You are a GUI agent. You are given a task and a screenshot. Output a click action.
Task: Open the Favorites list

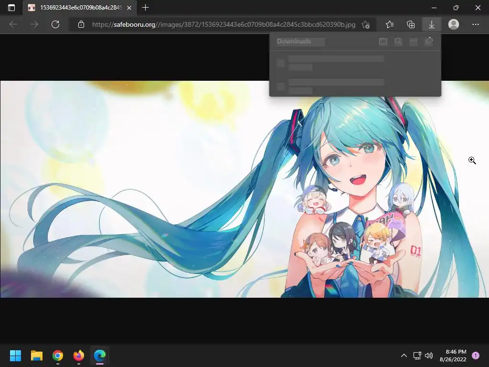click(390, 24)
